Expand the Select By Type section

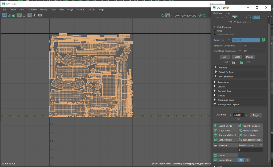240,72
